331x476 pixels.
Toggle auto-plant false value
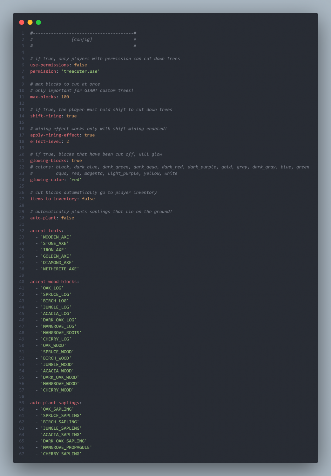(x=68, y=218)
